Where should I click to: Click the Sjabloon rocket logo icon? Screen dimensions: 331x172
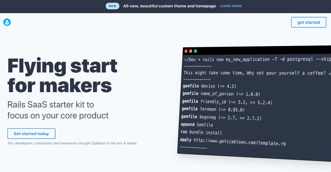click(x=7, y=22)
